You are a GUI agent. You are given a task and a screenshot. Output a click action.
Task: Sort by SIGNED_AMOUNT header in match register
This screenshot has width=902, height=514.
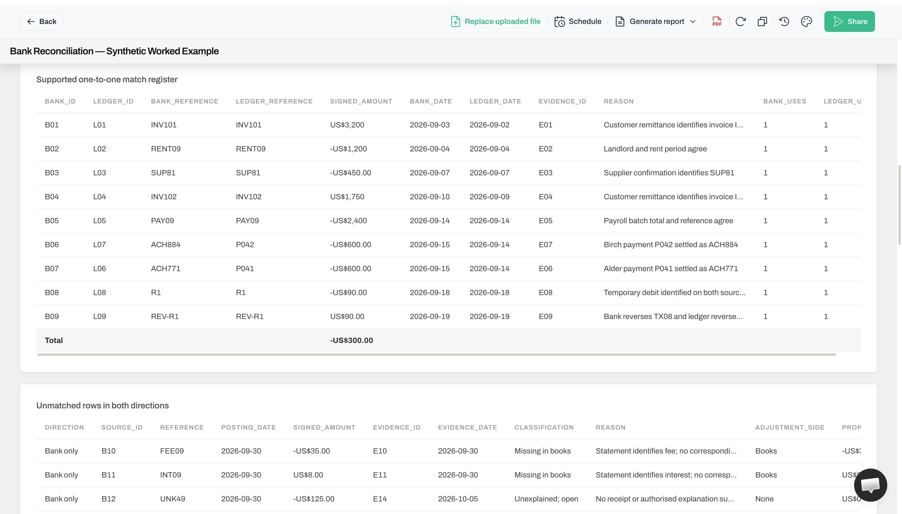tap(361, 101)
